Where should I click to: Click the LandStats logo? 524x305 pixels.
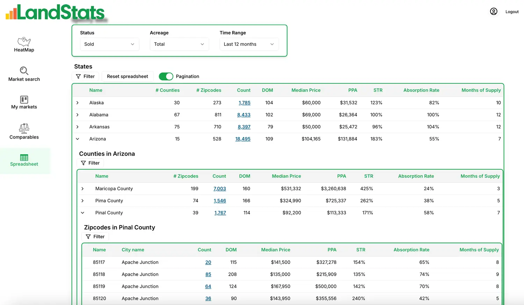55,13
